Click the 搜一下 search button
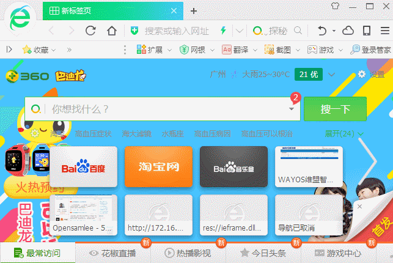Screen dimensions: 393x263 coord(335,109)
